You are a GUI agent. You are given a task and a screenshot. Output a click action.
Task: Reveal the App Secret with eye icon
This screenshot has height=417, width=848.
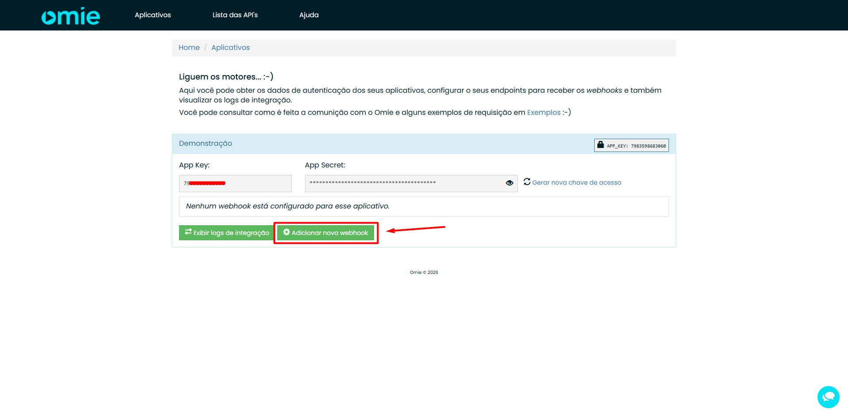[x=509, y=183]
